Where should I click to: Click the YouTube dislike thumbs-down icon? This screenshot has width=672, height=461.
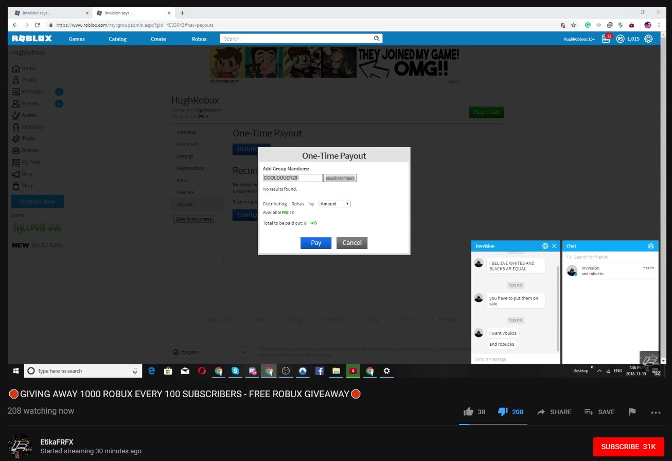[x=503, y=412]
